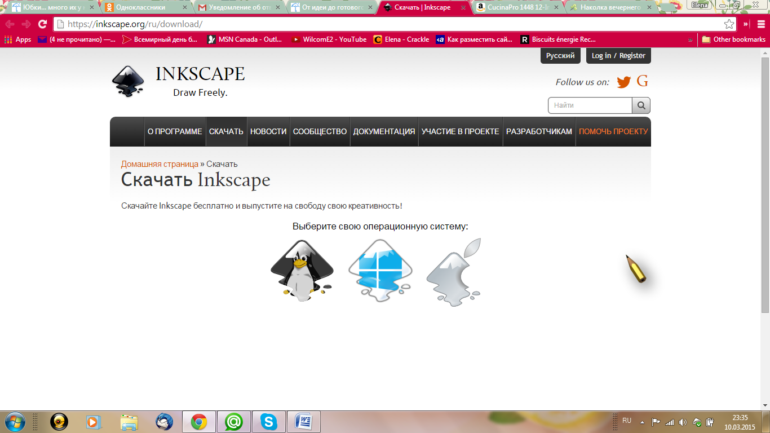The height and width of the screenshot is (433, 770).
Task: Open Microsoft Word from the taskbar
Action: (304, 422)
